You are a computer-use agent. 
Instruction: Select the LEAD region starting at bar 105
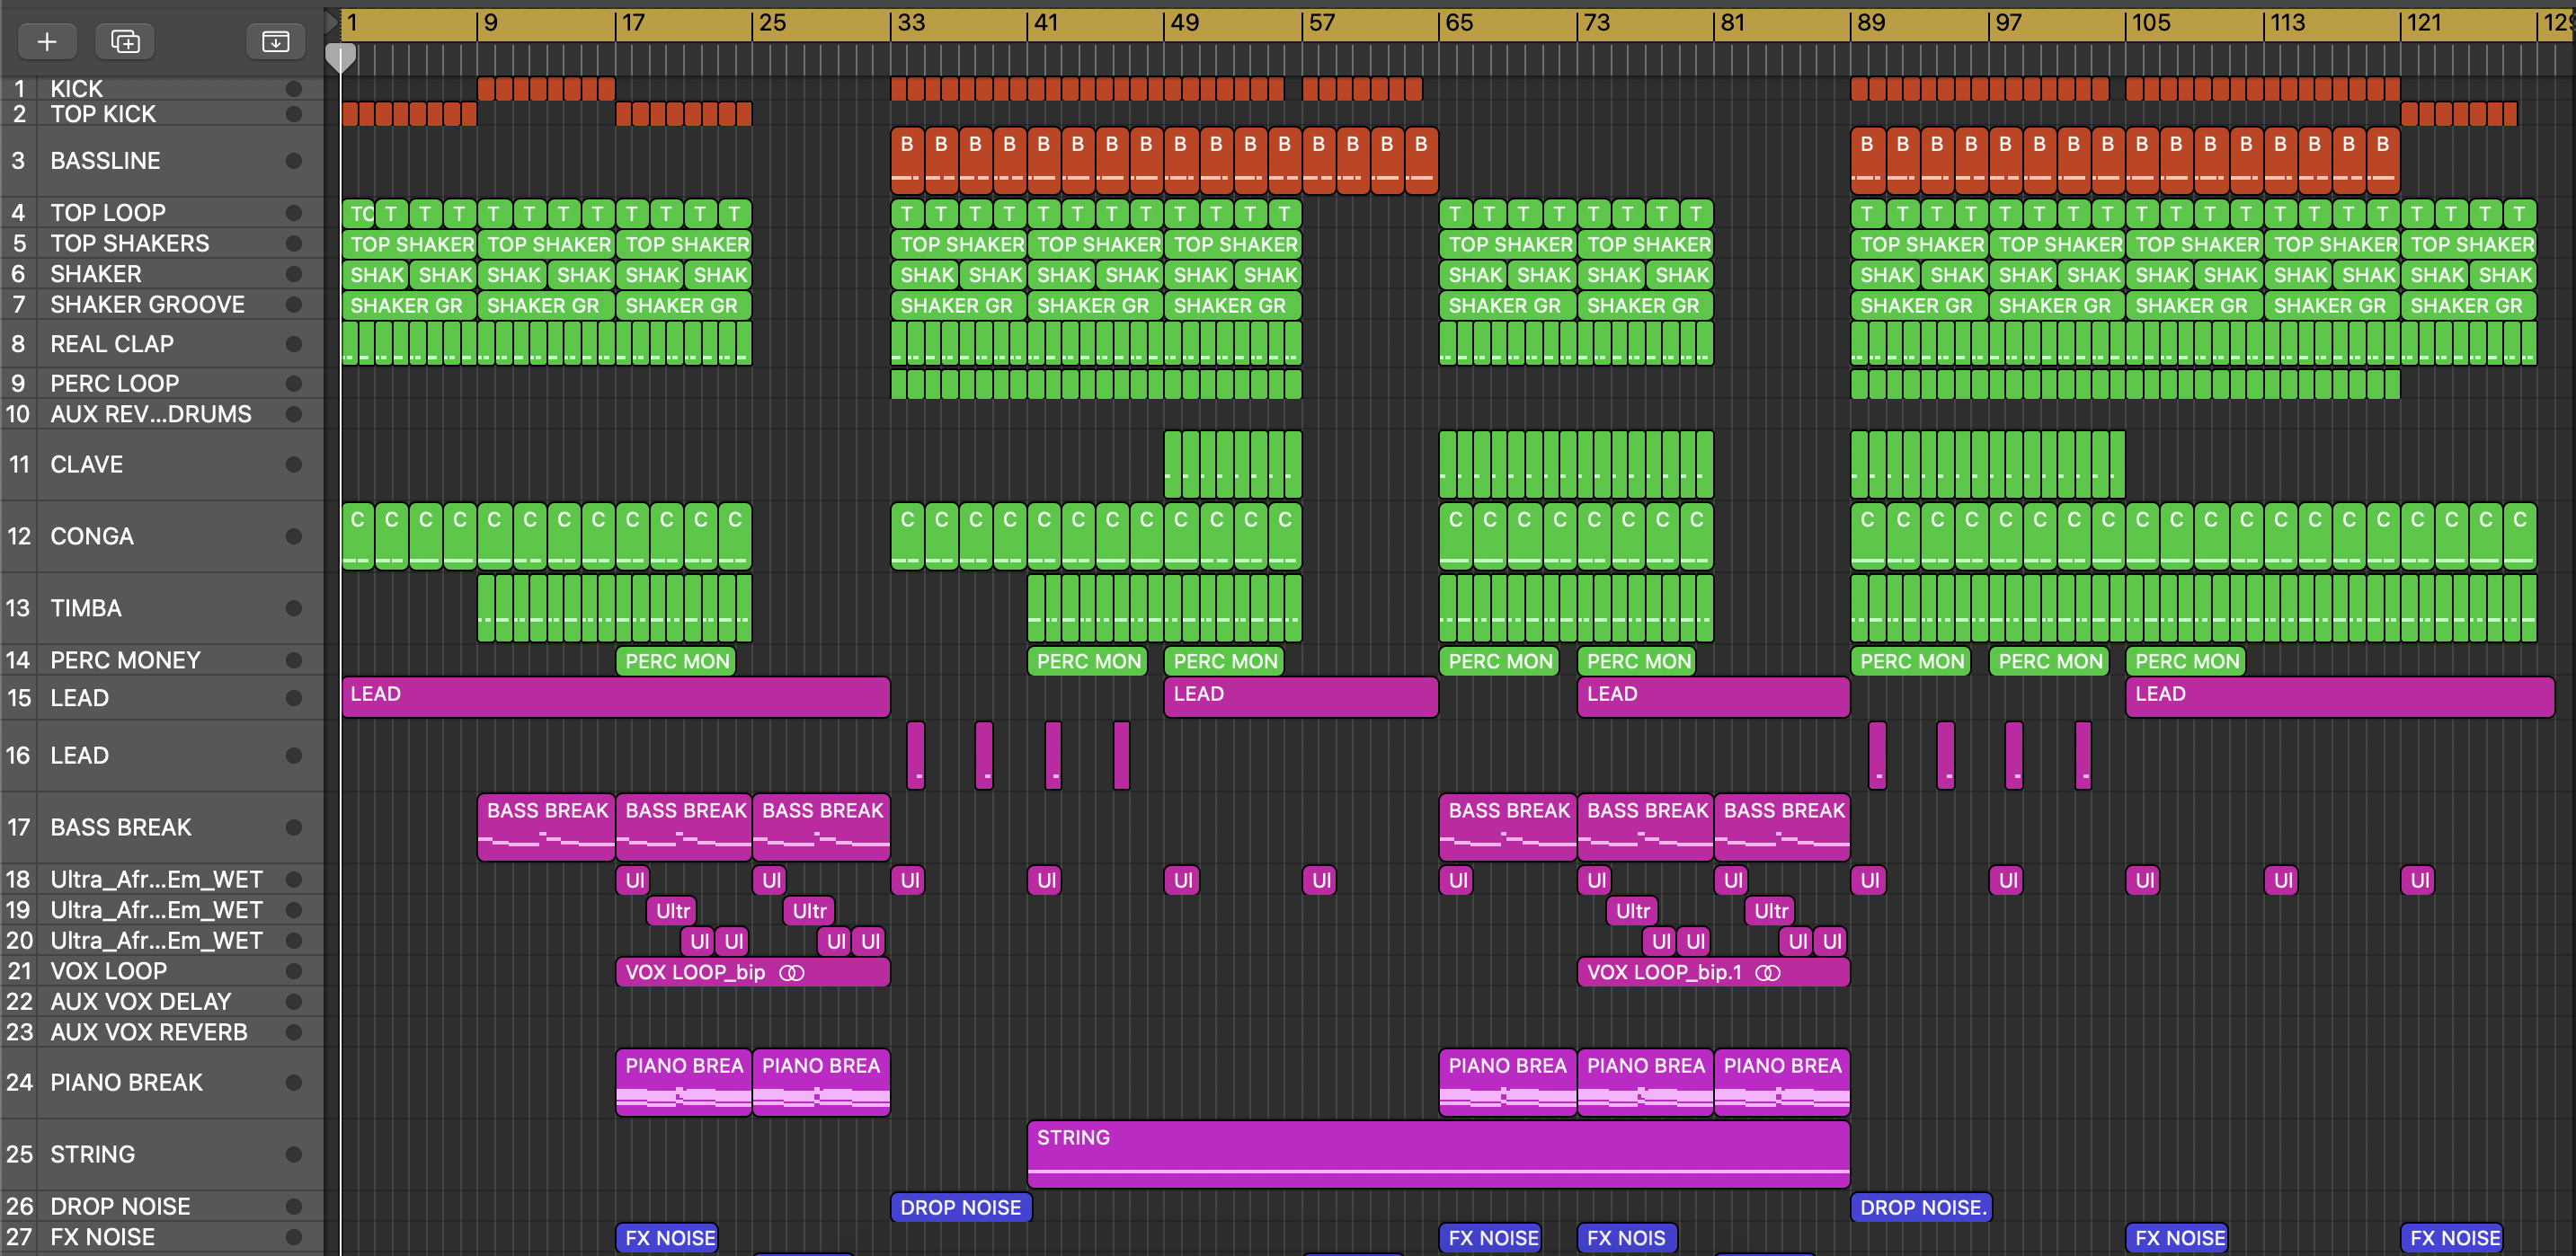[x=2340, y=696]
